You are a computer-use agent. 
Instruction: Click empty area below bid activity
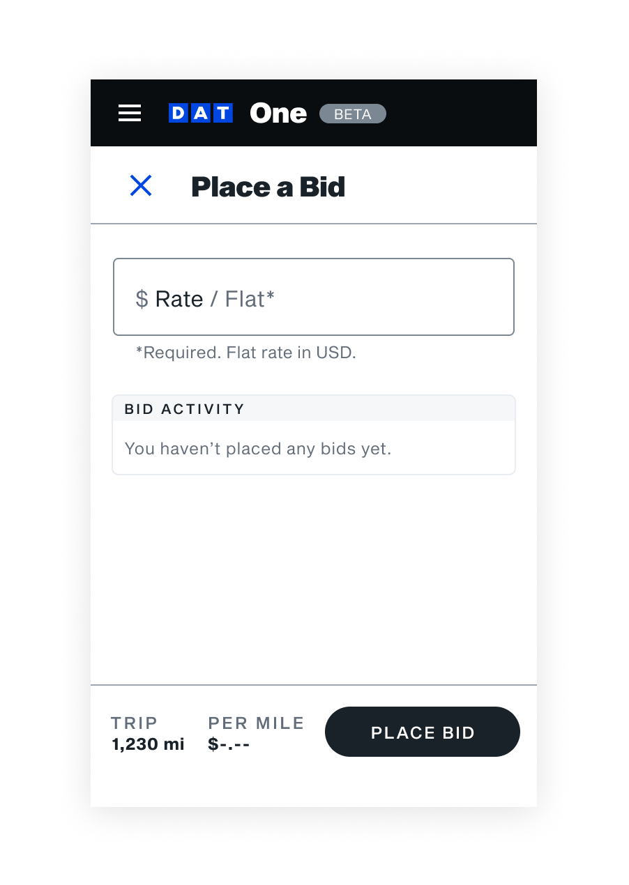(314, 578)
